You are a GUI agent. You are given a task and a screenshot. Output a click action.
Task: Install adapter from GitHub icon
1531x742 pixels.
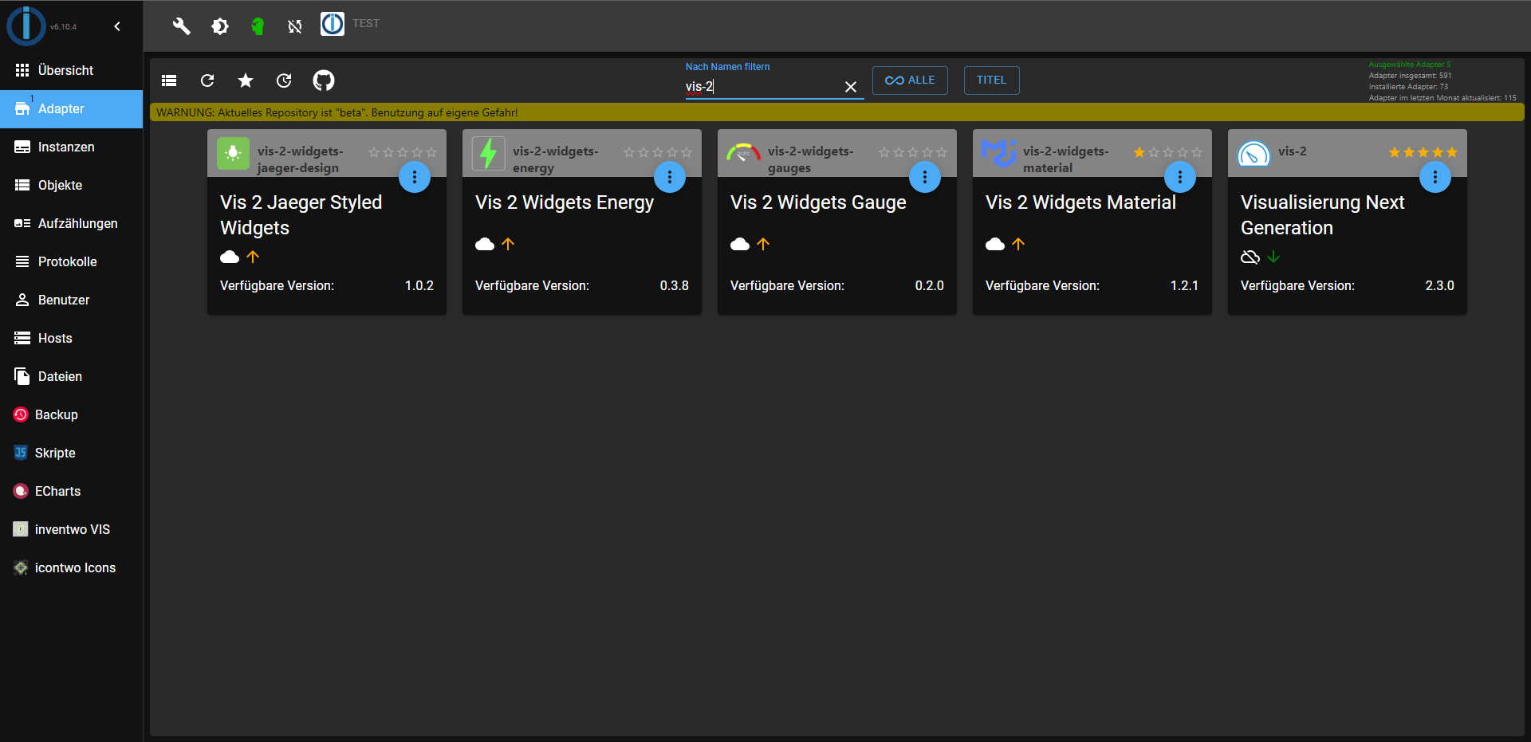coord(324,80)
